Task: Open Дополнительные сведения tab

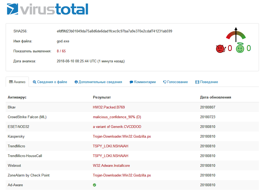Action: click(98, 82)
